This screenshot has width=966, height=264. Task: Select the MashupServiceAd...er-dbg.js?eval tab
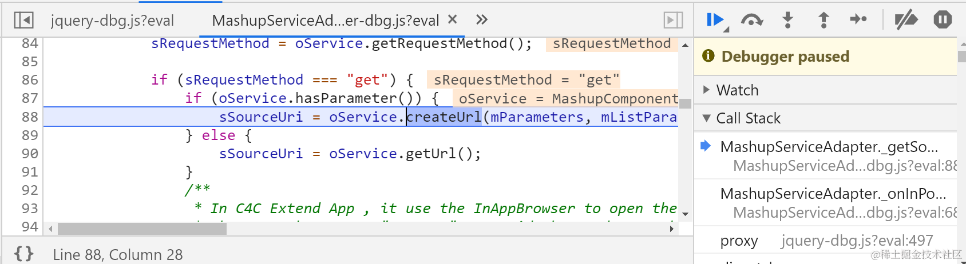325,21
